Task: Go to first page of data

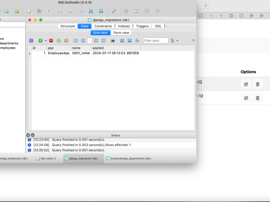Action: click(x=76, y=41)
